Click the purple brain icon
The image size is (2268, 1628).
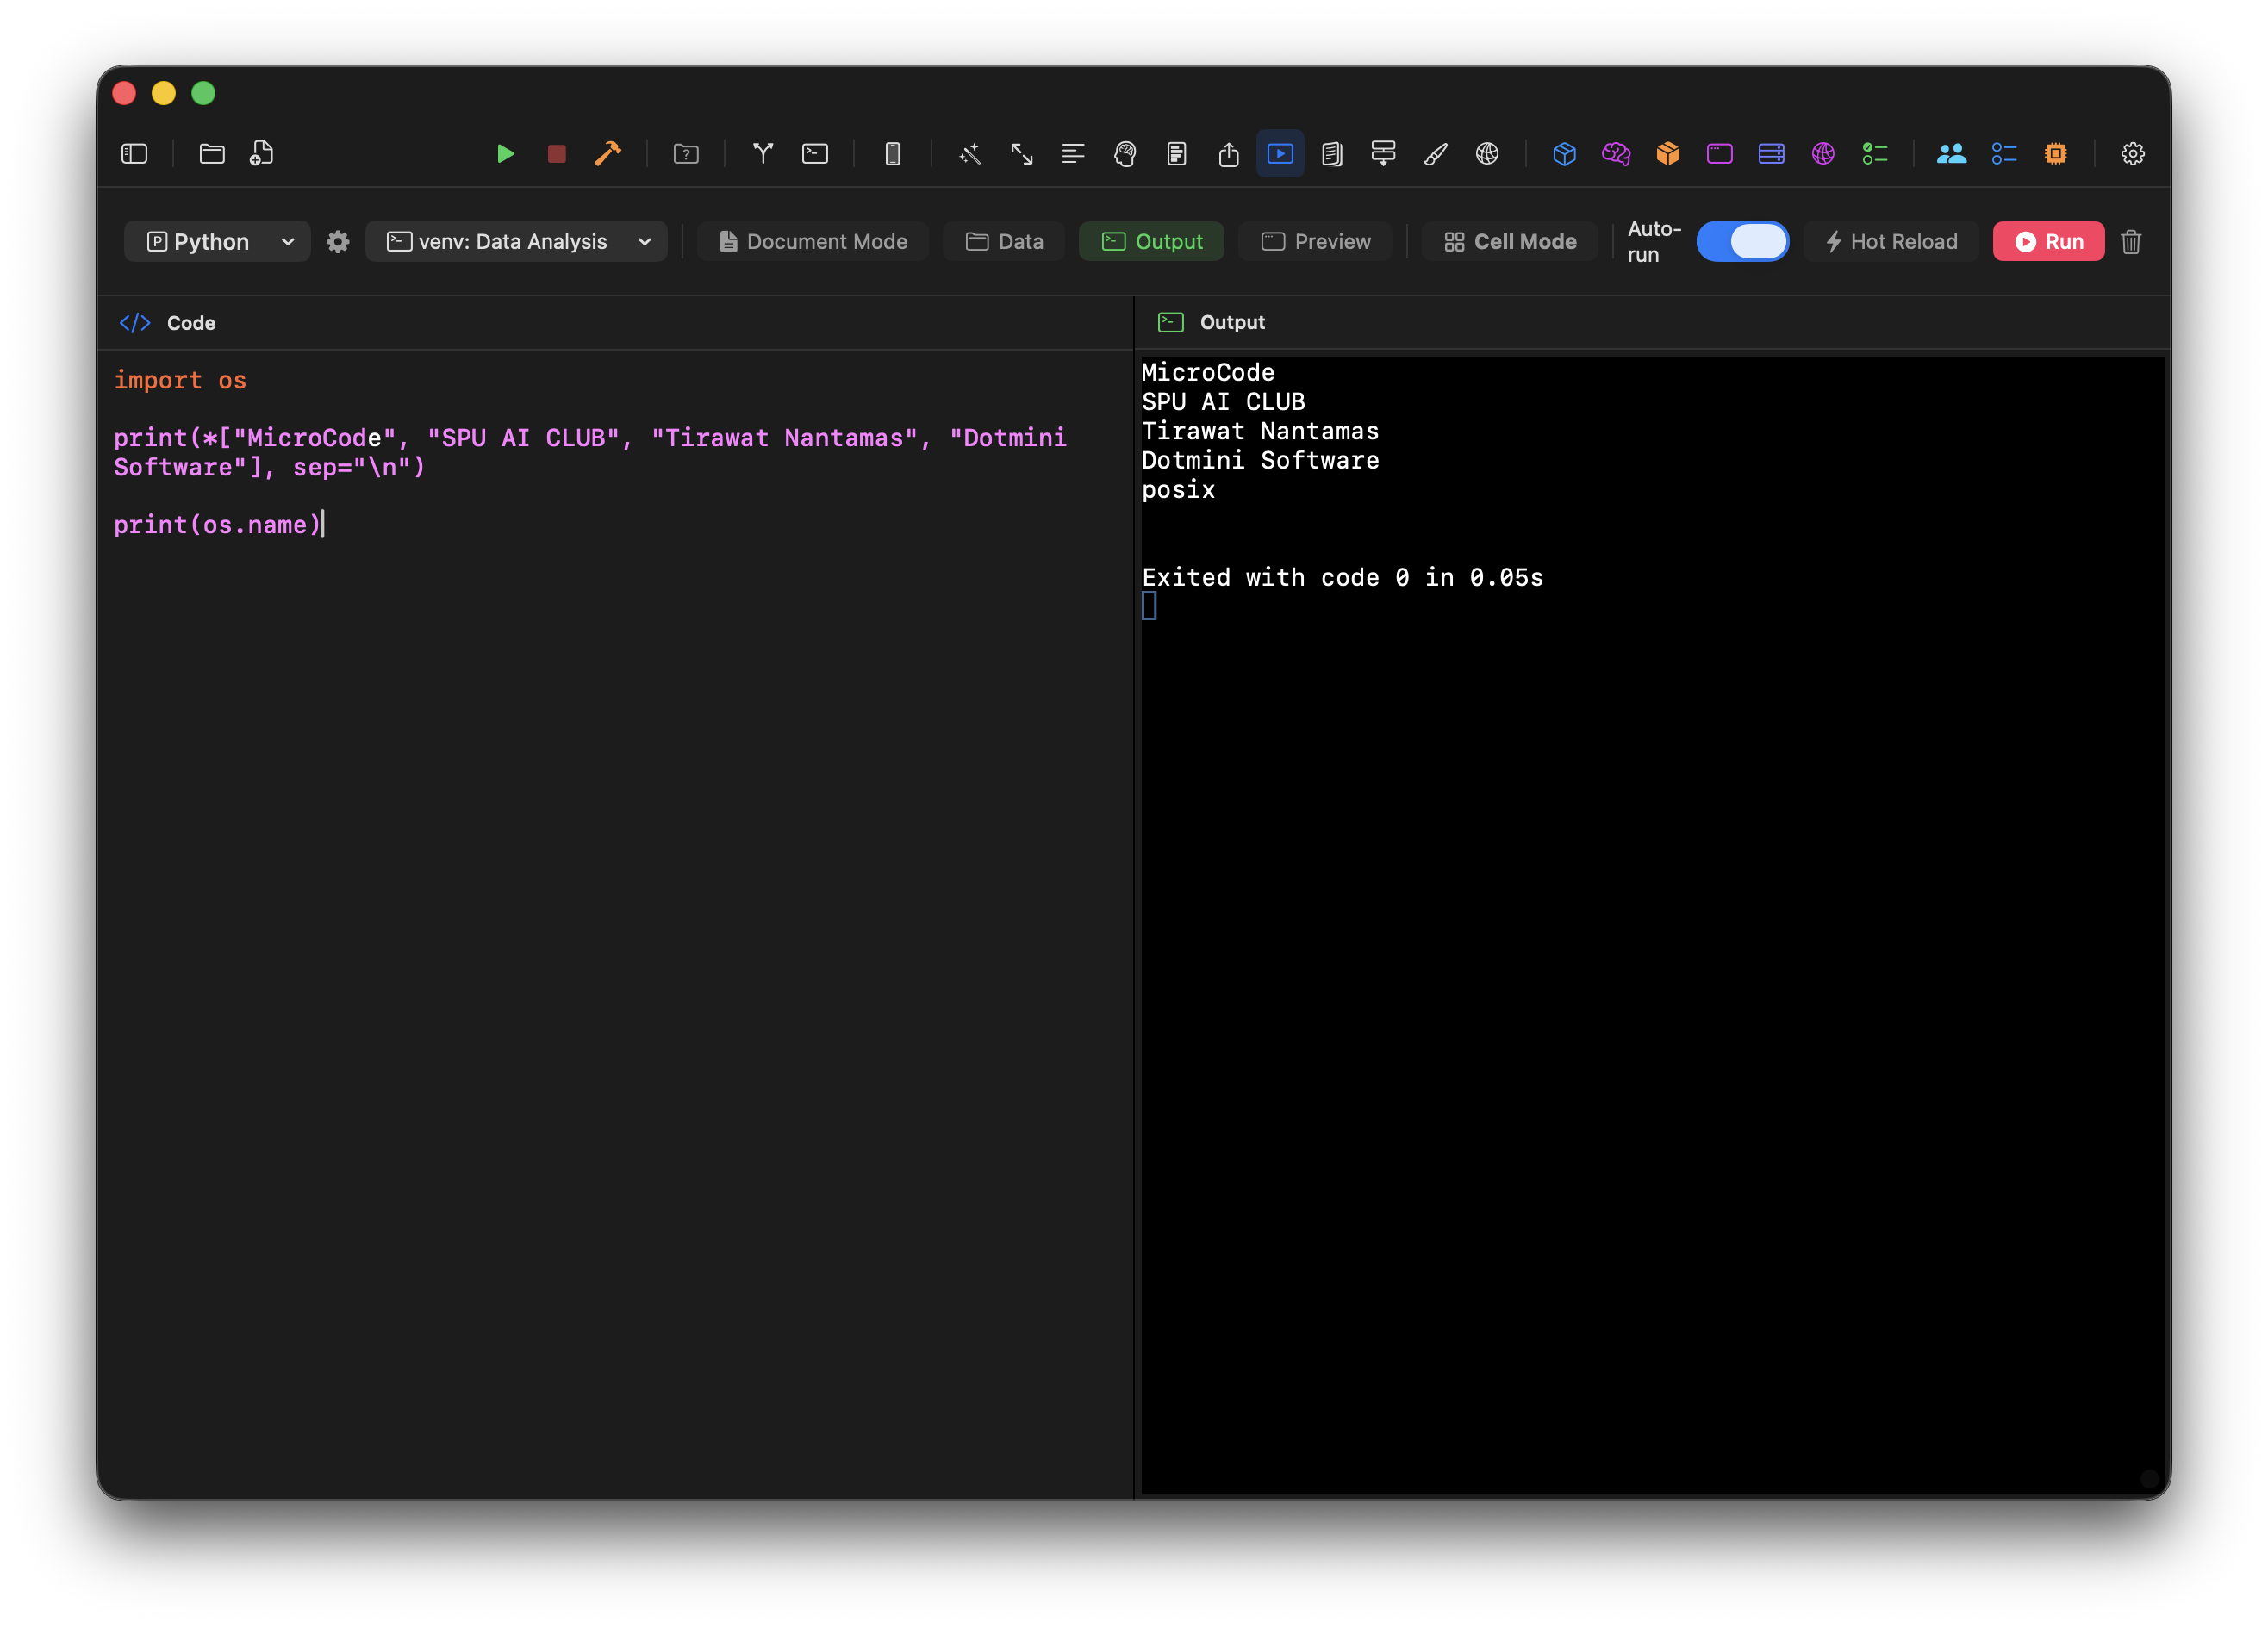(x=1616, y=154)
